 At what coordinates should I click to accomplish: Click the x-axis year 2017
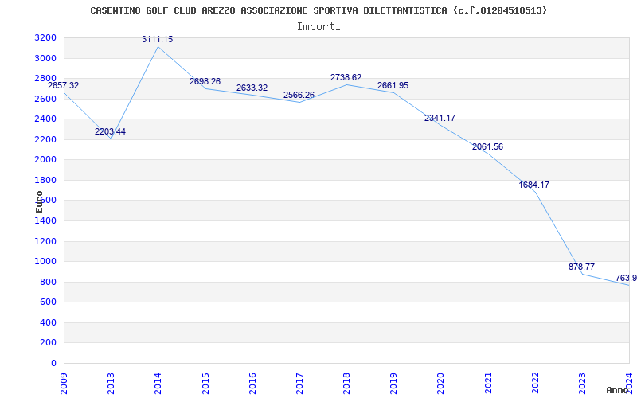(x=299, y=384)
